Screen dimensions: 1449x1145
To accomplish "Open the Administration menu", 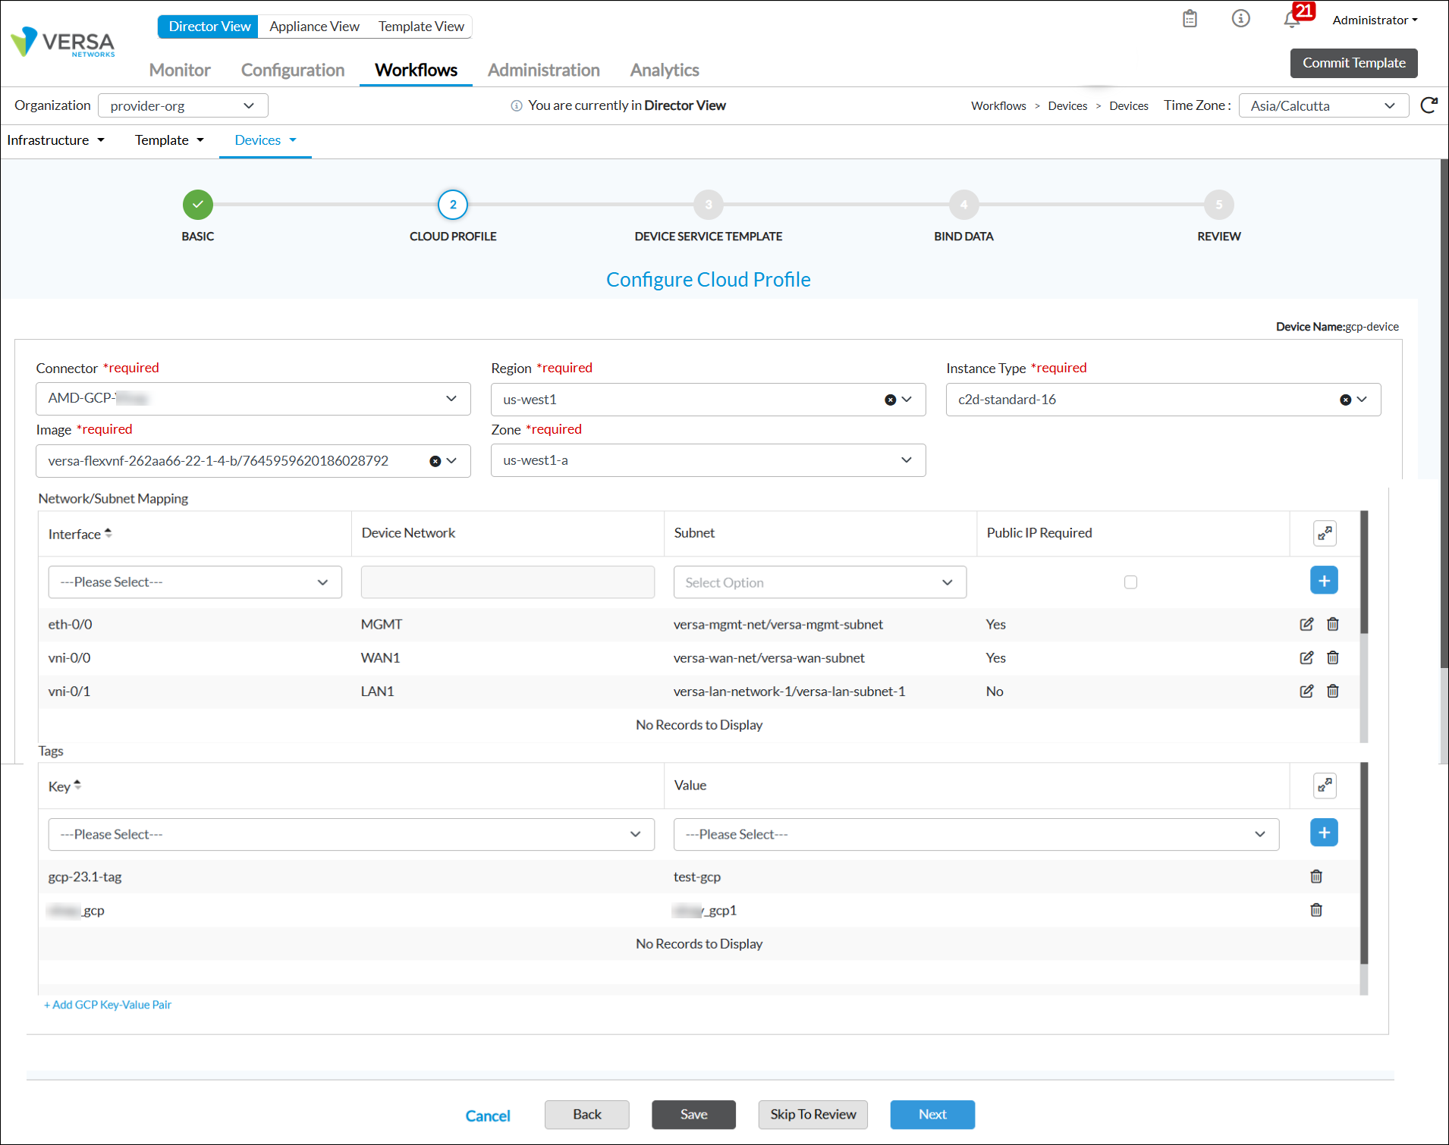I will coord(543,70).
